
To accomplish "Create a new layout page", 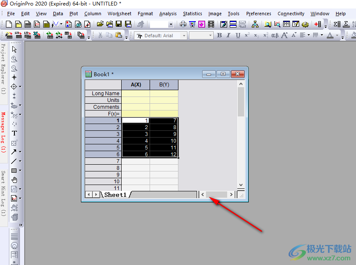I will (x=68, y=24).
